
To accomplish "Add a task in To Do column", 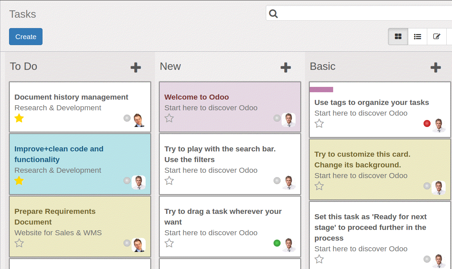I will tap(136, 67).
